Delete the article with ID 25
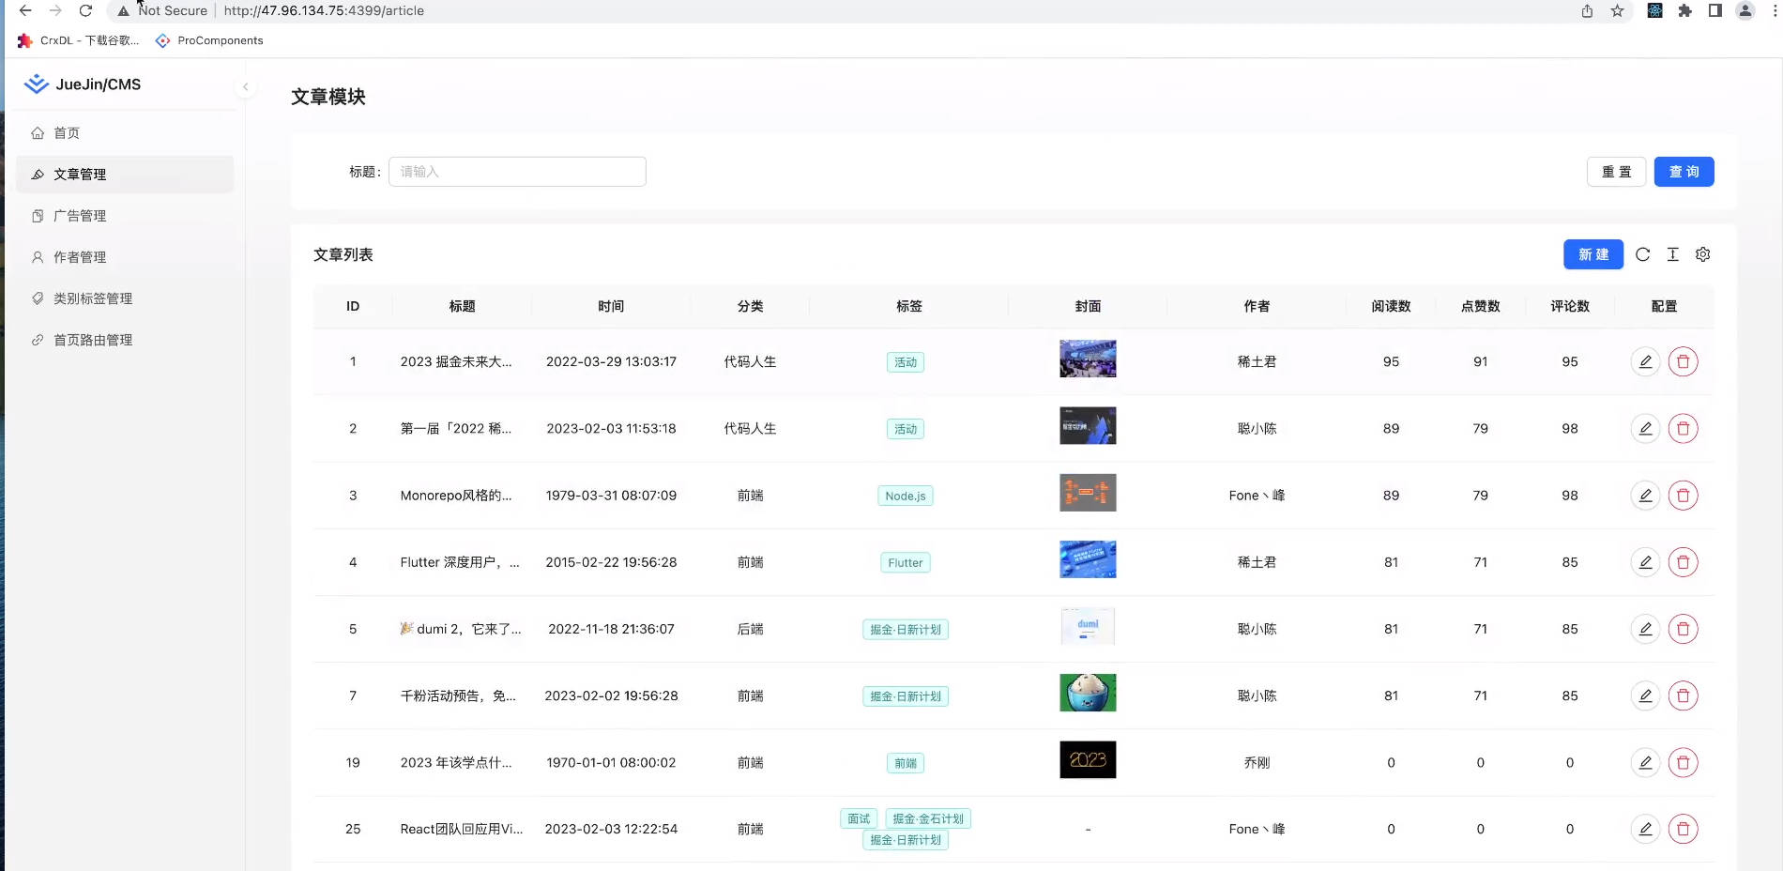The width and height of the screenshot is (1783, 871). pos(1683,829)
